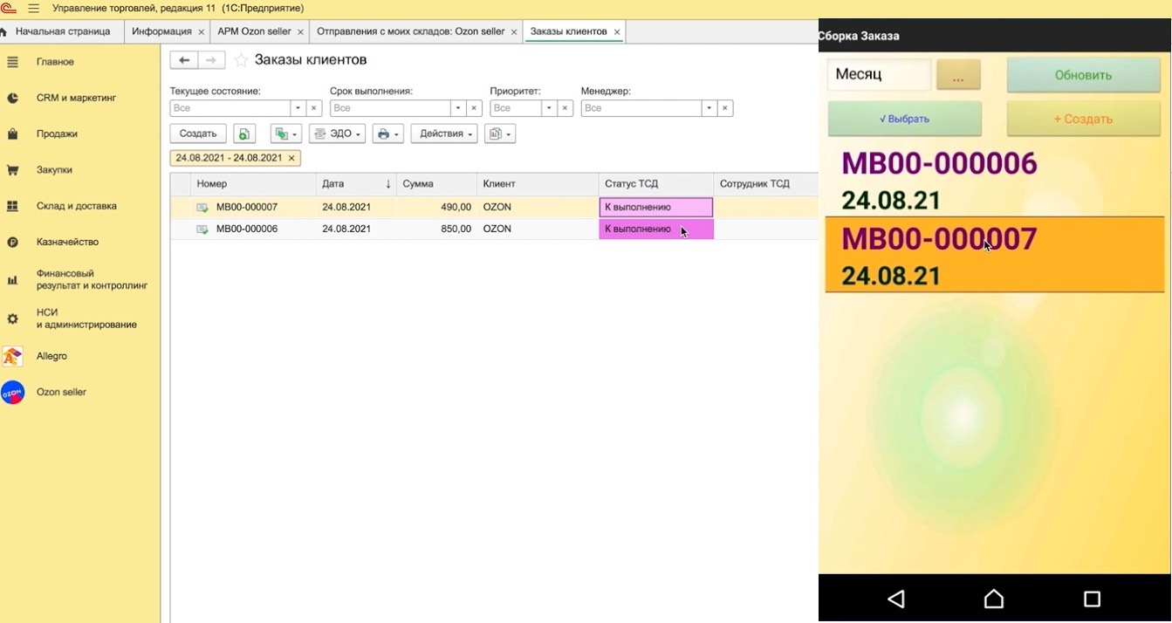Tap the + Создать button in Сборка Заказа
Image resolution: width=1172 pixels, height=623 pixels.
tap(1083, 119)
